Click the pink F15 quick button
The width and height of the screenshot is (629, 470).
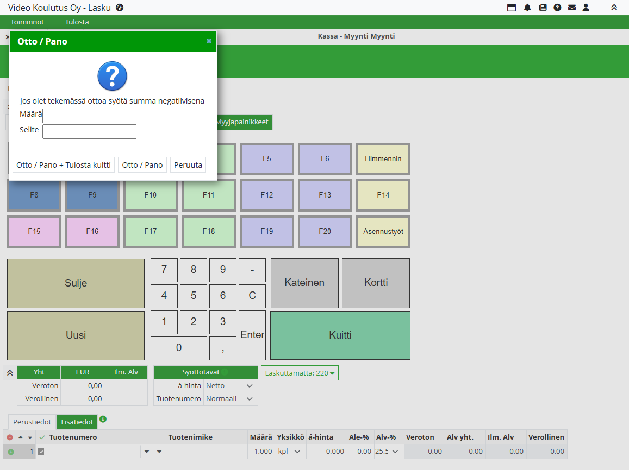34,231
